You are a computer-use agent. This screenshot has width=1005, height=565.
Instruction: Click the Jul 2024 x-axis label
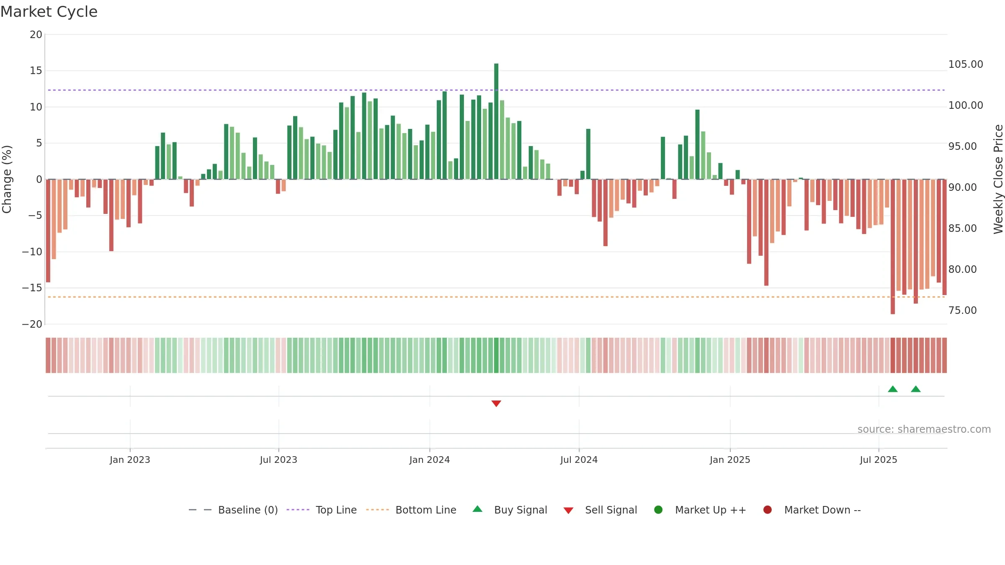579,460
